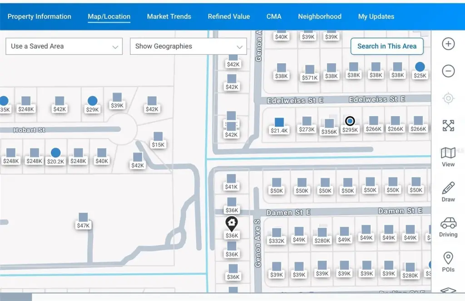Open the CMA tab

click(274, 16)
